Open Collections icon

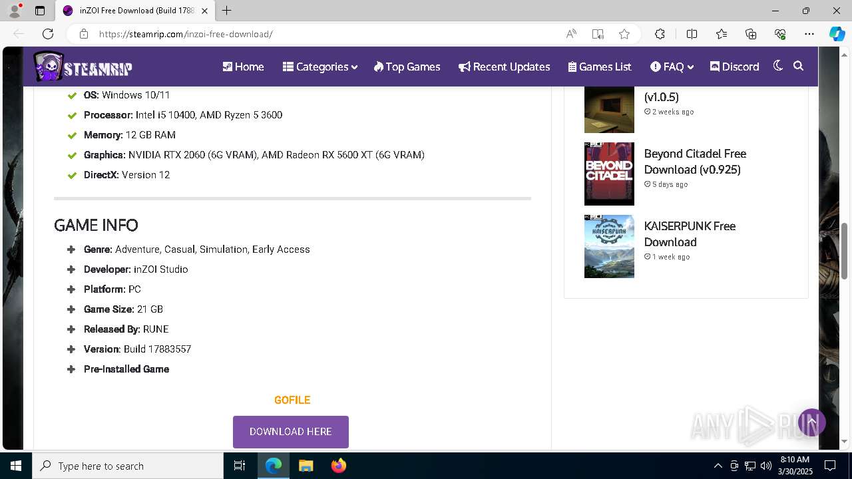[x=751, y=34]
